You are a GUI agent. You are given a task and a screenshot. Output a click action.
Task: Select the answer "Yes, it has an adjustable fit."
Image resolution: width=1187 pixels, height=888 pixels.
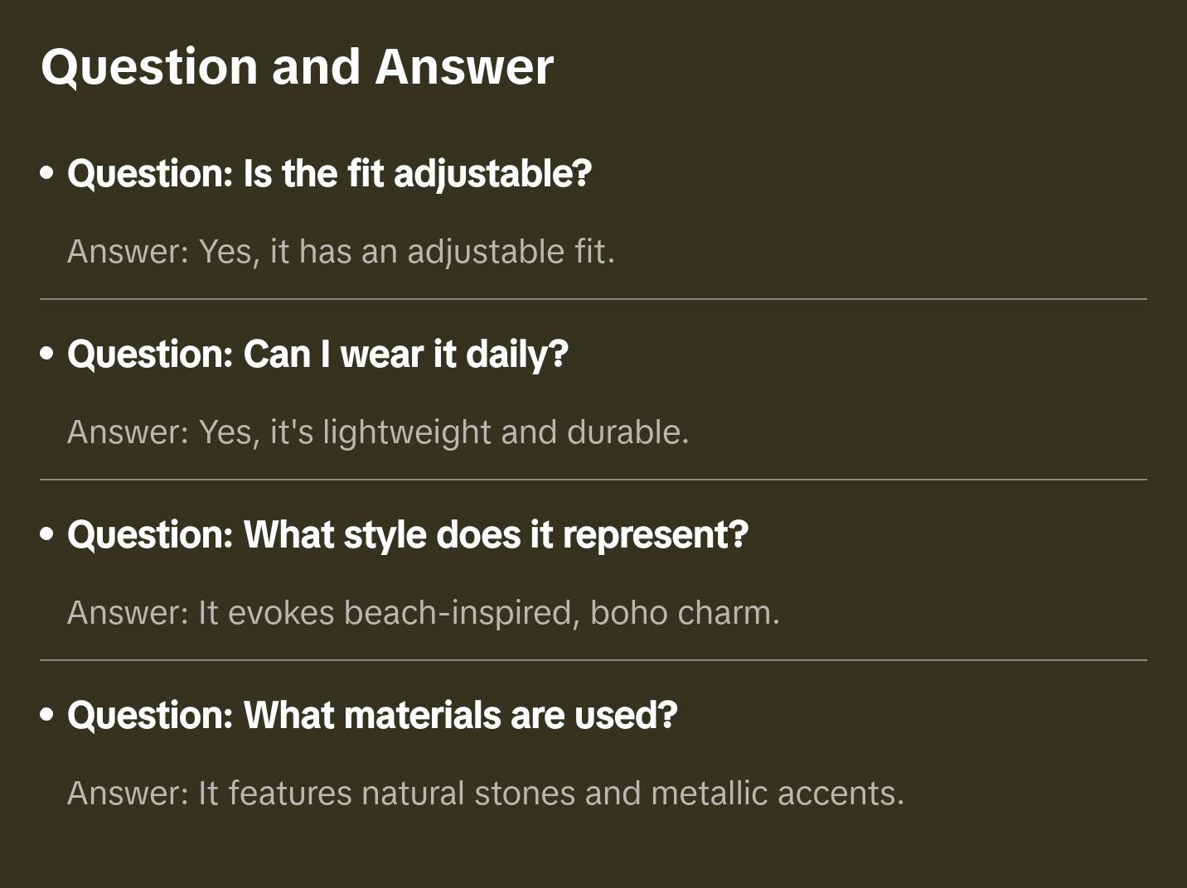click(341, 252)
